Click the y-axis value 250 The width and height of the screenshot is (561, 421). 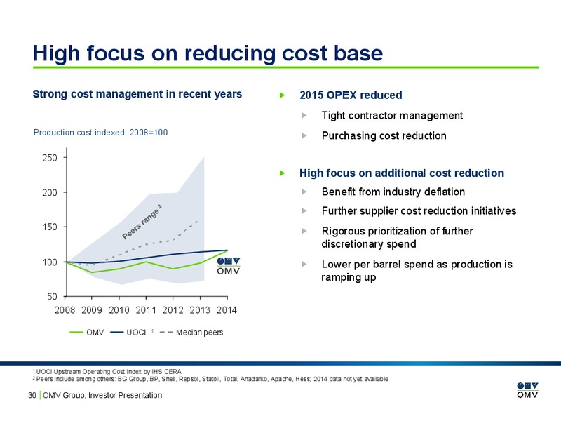point(50,158)
